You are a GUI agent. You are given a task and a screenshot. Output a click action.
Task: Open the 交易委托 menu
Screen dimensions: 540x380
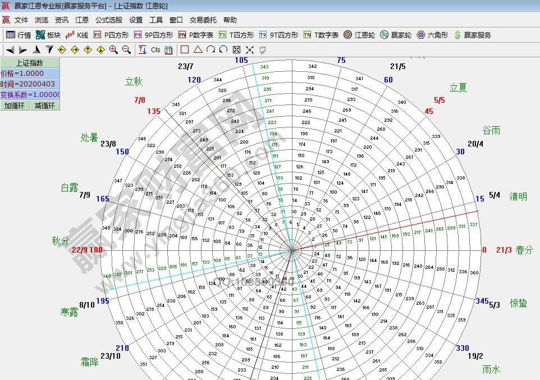tap(203, 20)
